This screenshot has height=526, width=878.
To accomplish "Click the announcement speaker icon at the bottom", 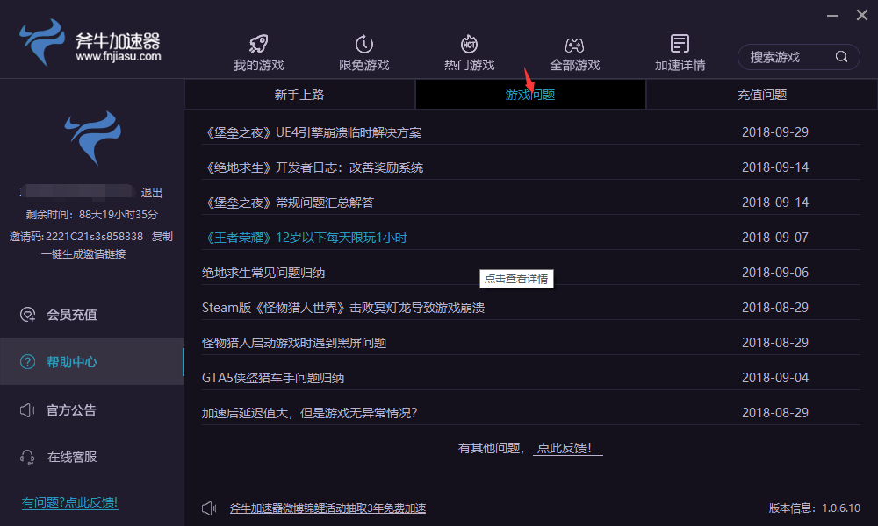I will [209, 508].
